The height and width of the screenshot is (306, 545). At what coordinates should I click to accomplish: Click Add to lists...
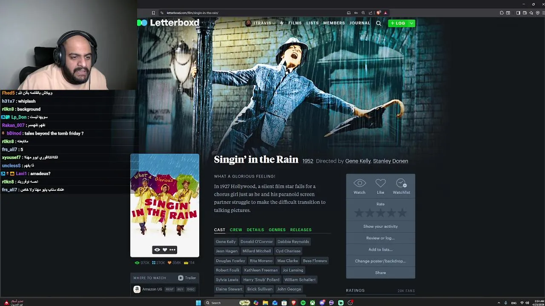tap(380, 249)
